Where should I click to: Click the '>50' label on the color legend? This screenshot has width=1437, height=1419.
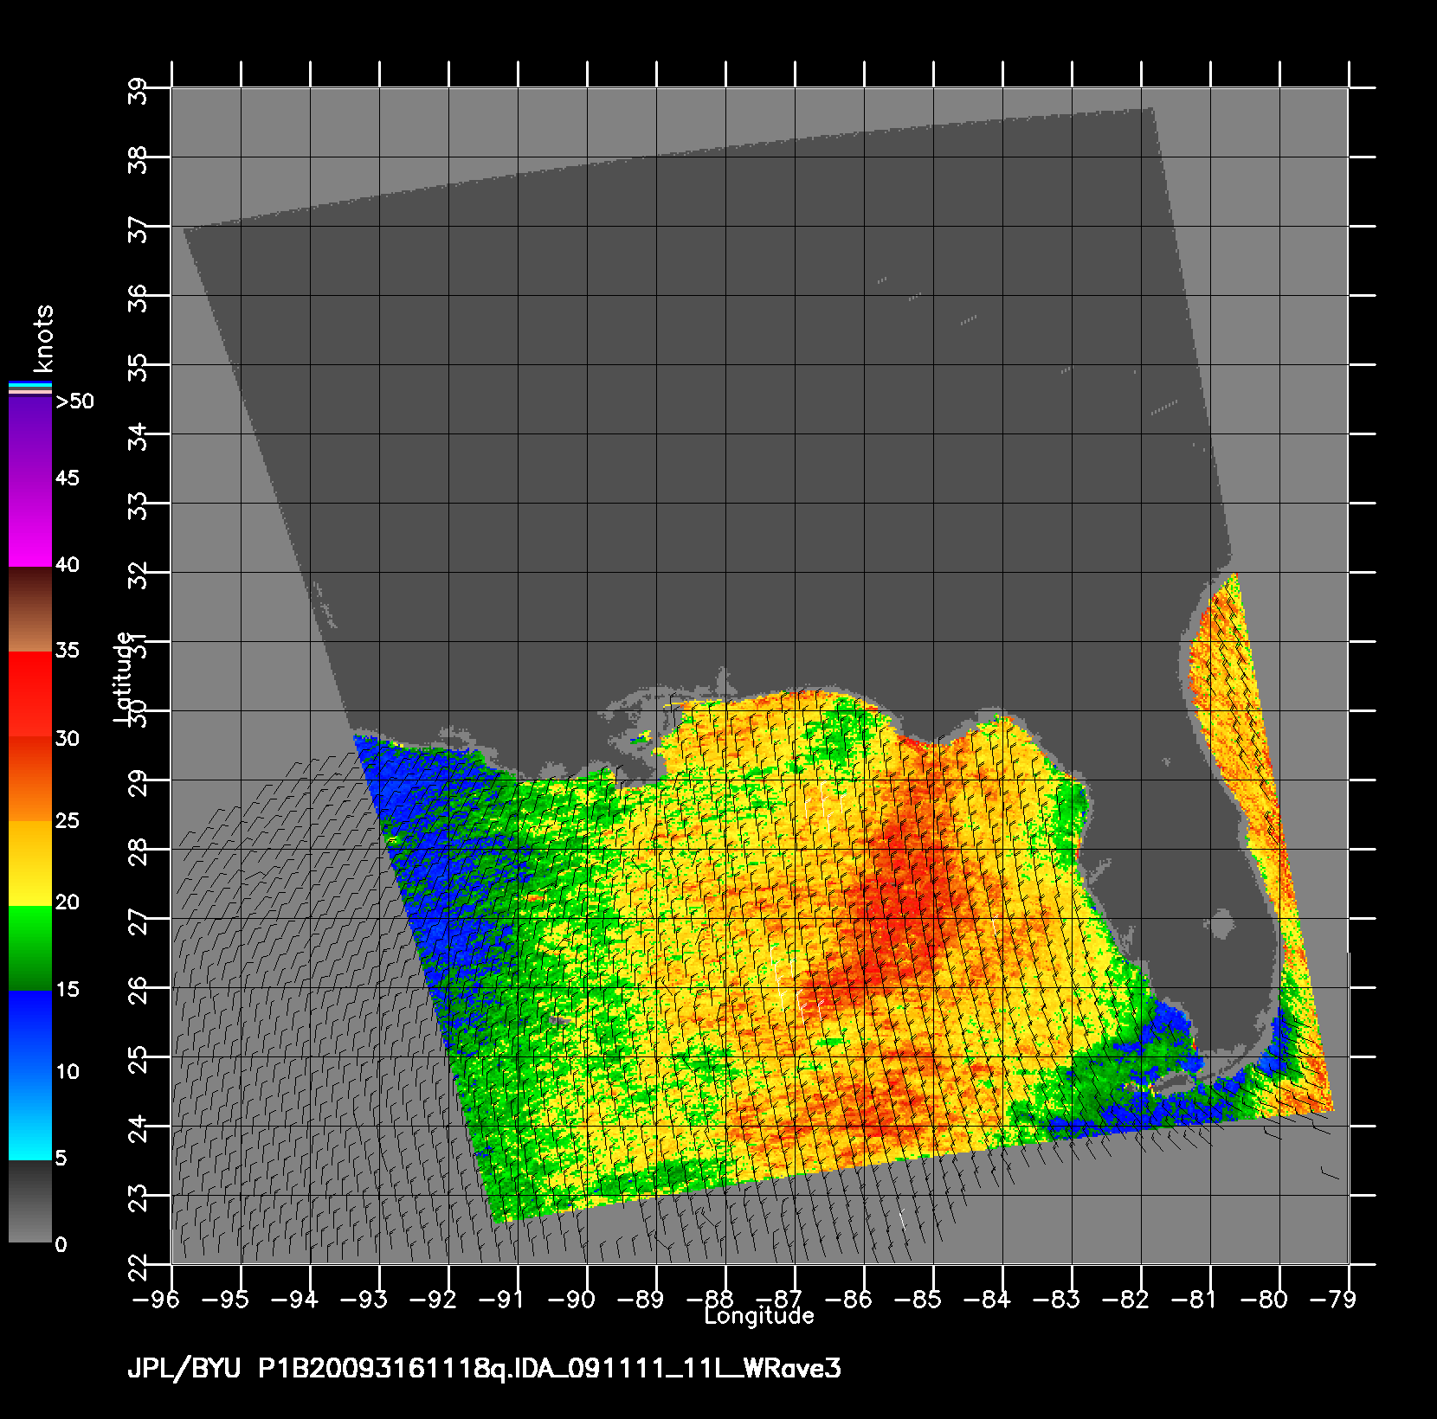click(75, 401)
